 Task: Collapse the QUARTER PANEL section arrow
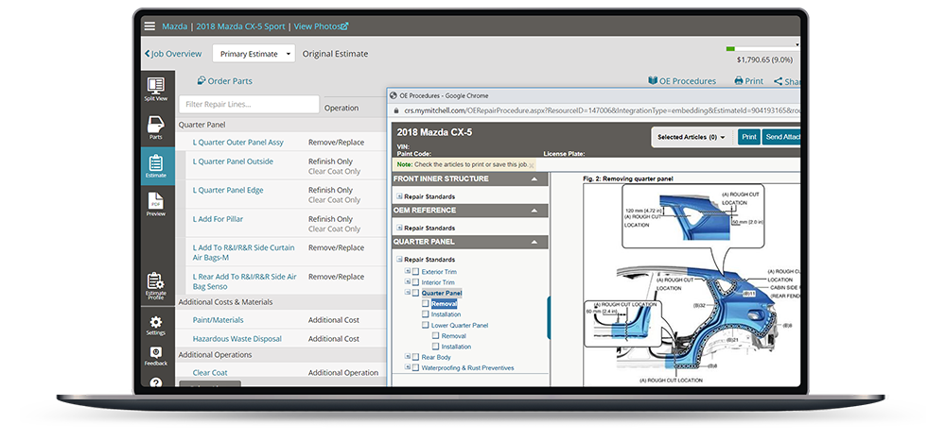click(534, 242)
